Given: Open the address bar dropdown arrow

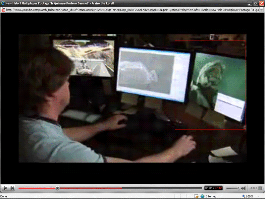Looking at the screenshot, I should [262, 10].
